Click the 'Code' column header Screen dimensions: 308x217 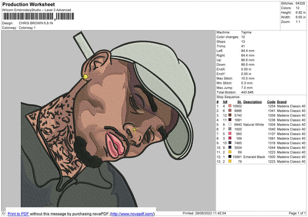[271, 102]
